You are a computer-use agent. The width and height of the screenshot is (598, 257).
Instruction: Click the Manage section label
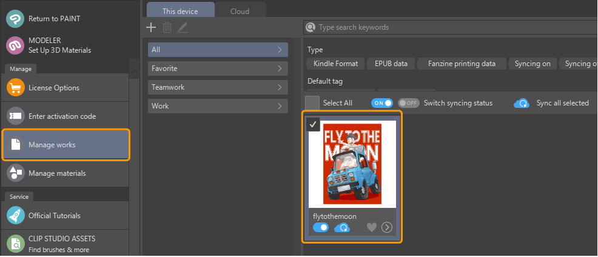coord(21,69)
